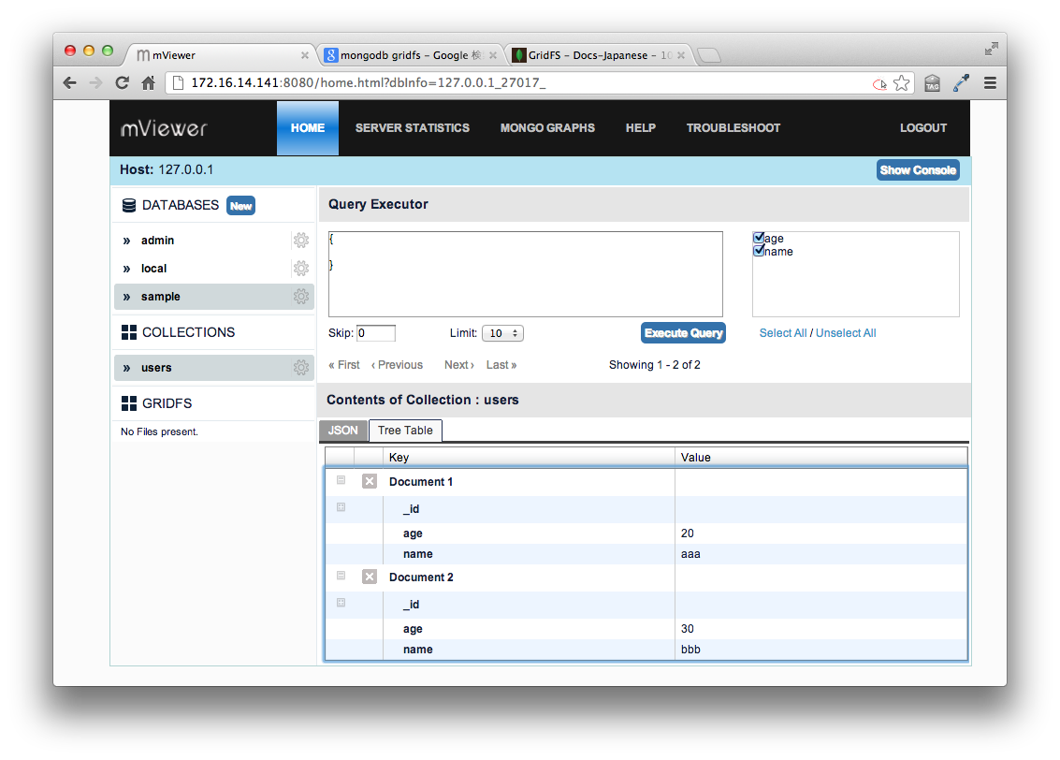Switch to the JSON tab

pos(343,431)
